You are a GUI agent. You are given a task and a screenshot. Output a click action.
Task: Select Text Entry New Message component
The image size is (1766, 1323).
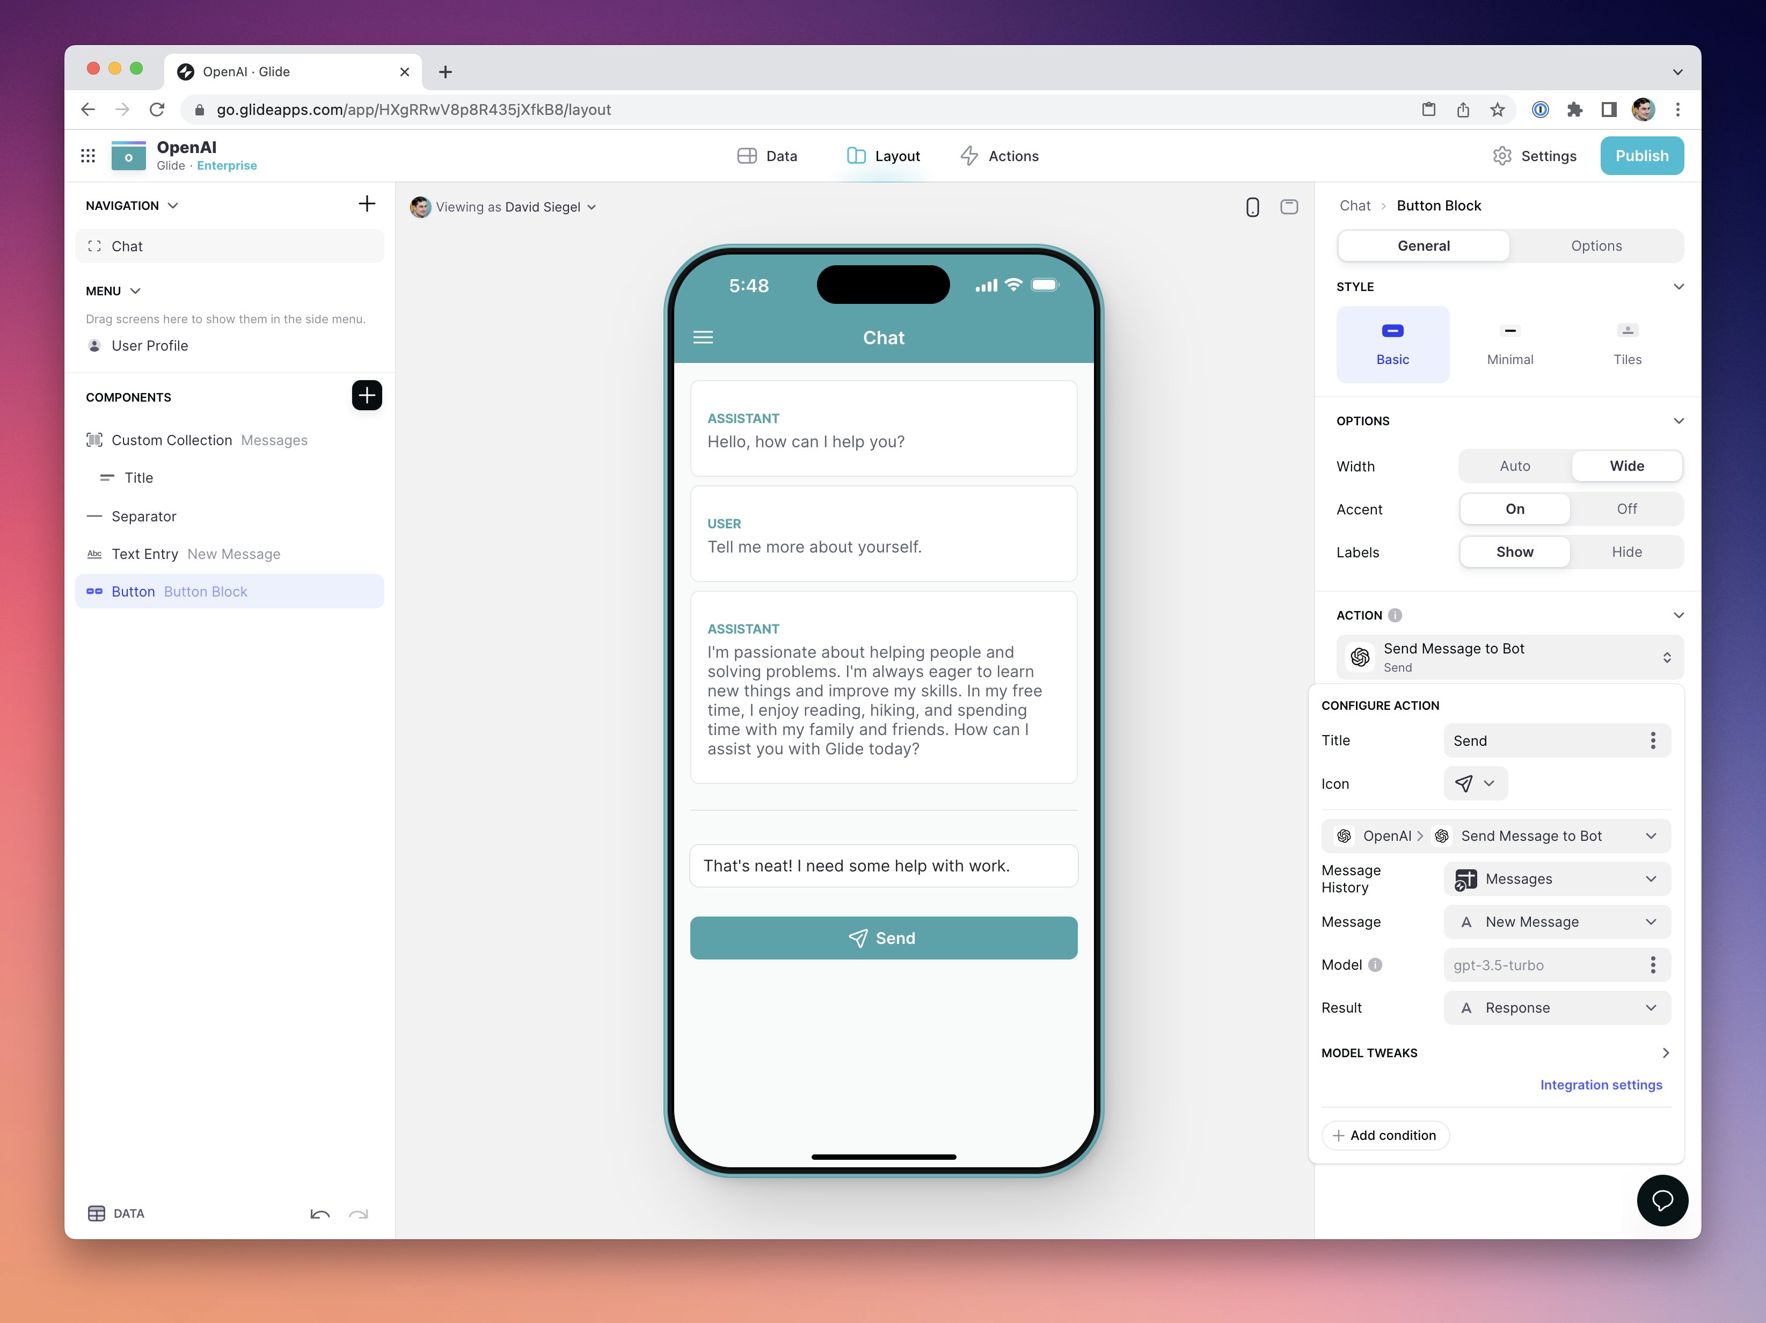[229, 554]
